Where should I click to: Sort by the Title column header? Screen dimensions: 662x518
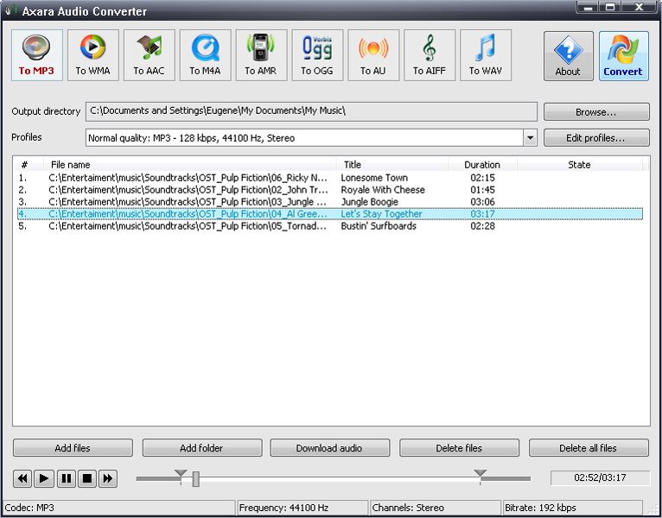pos(392,165)
